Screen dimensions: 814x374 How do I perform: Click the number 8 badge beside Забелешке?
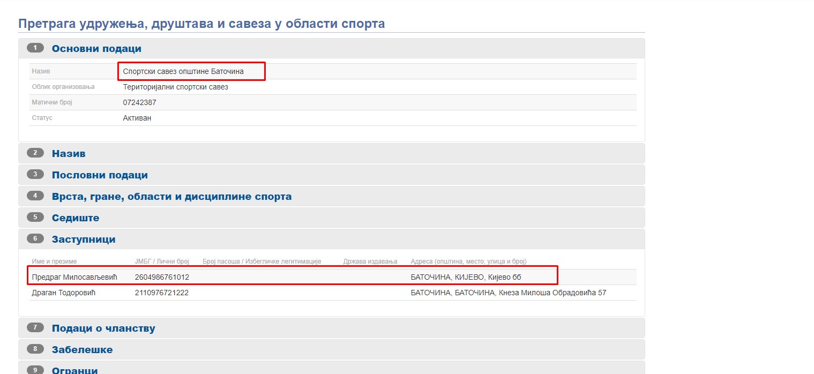35,349
